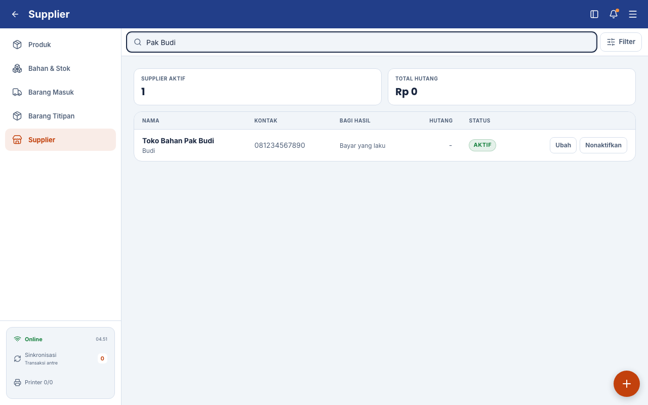Click Ubah for Toko Bahan Pak Budi

coord(563,145)
